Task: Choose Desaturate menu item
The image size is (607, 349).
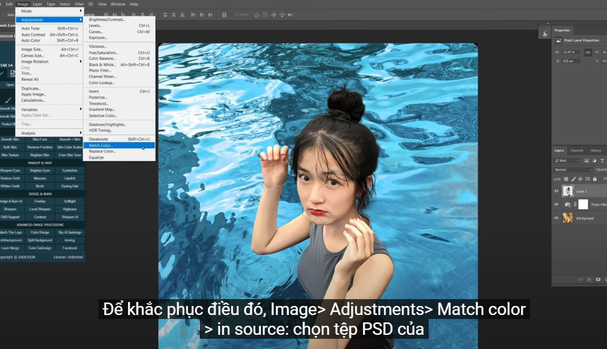Action: (119, 139)
